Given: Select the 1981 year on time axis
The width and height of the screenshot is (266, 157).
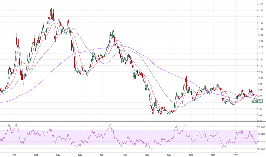Looking at the screenshot, I should (x=36, y=155).
